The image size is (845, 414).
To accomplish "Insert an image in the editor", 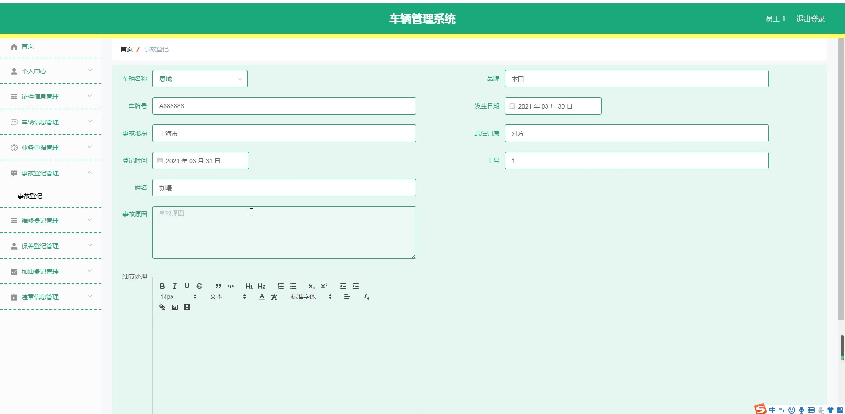I will [174, 307].
